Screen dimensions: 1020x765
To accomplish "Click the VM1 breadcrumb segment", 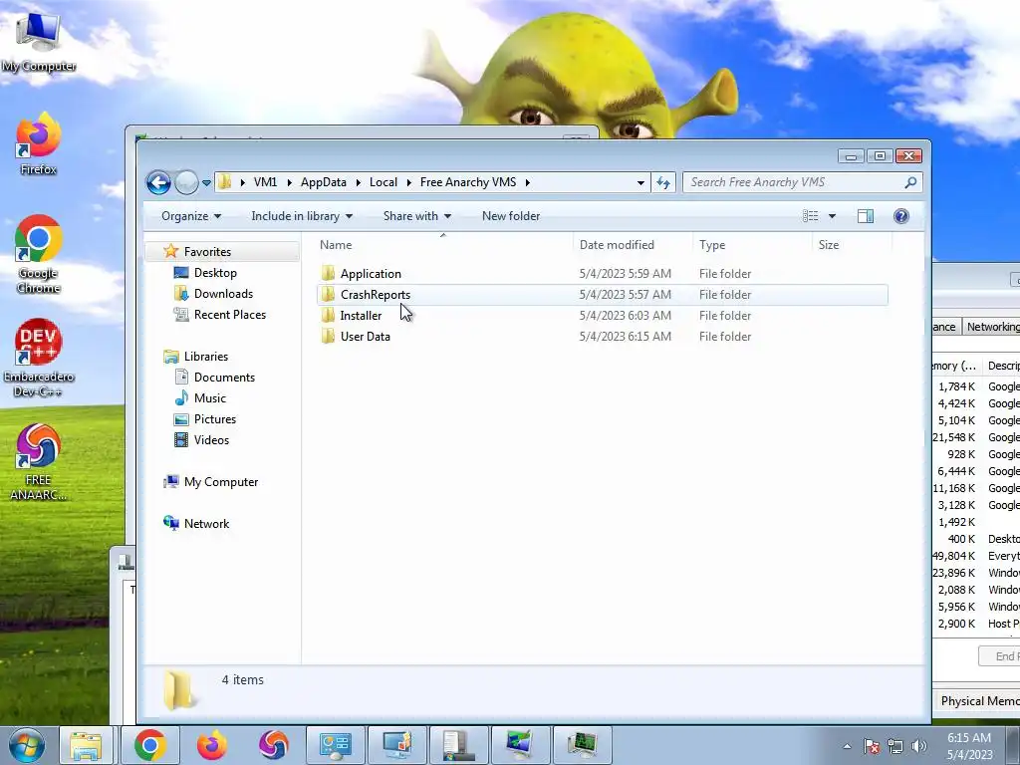I will 265,182.
